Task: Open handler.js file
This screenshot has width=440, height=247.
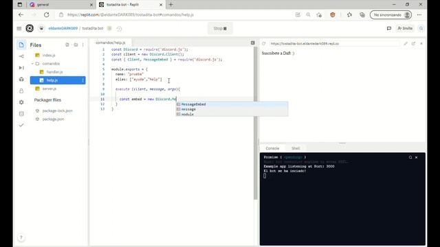Action: [x=54, y=72]
